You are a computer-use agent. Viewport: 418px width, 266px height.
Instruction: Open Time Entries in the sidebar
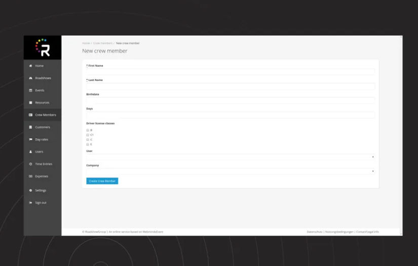click(x=43, y=164)
